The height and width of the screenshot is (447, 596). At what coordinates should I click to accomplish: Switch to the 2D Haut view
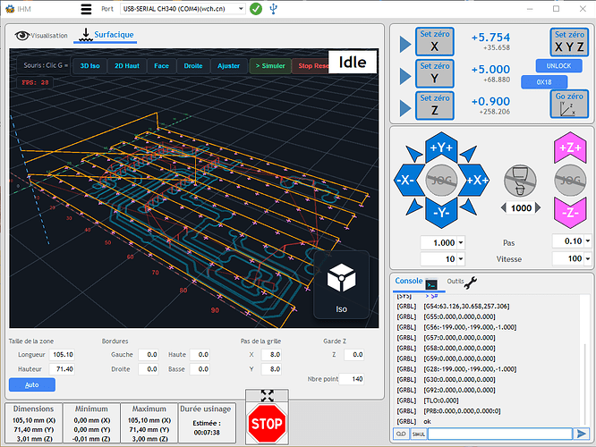[127, 65]
